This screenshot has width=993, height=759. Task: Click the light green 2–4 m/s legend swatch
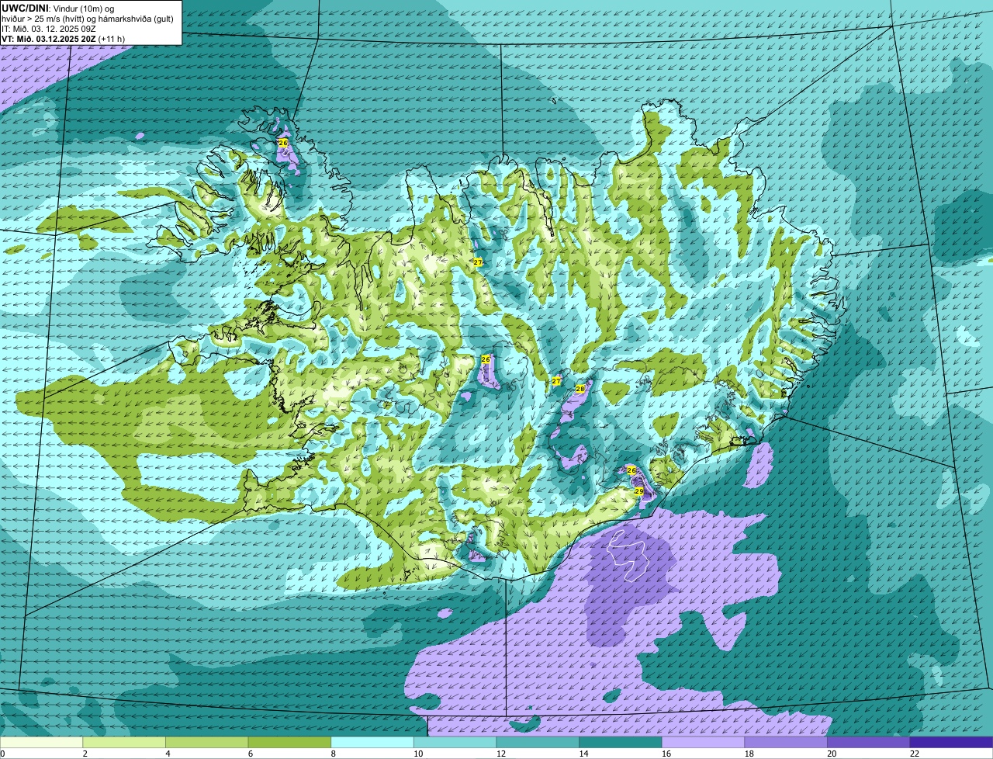coord(124,743)
